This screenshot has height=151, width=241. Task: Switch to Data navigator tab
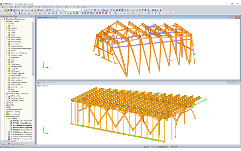pyautogui.click(x=4, y=144)
